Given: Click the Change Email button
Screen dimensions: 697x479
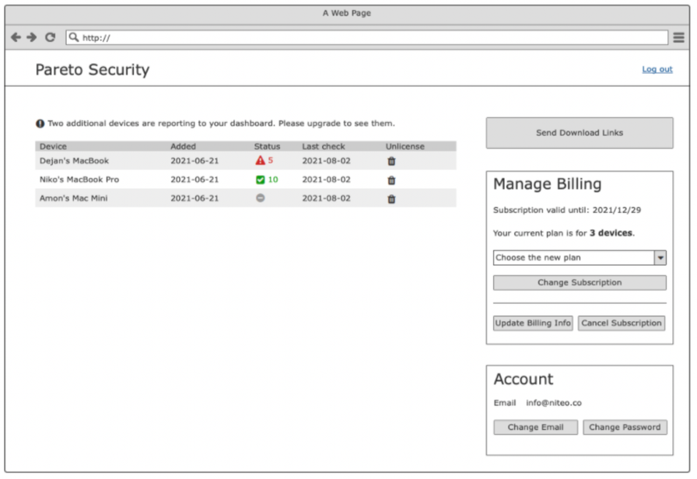Looking at the screenshot, I should 536,427.
